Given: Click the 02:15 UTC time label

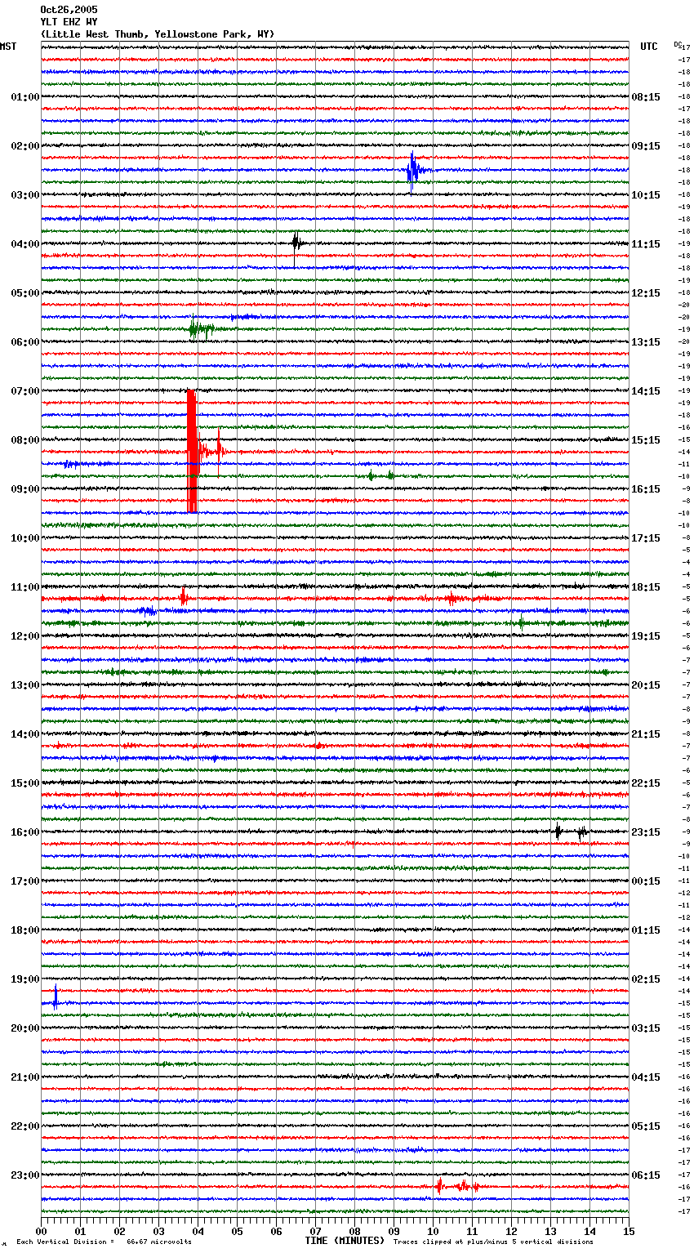Looking at the screenshot, I should pyautogui.click(x=646, y=979).
